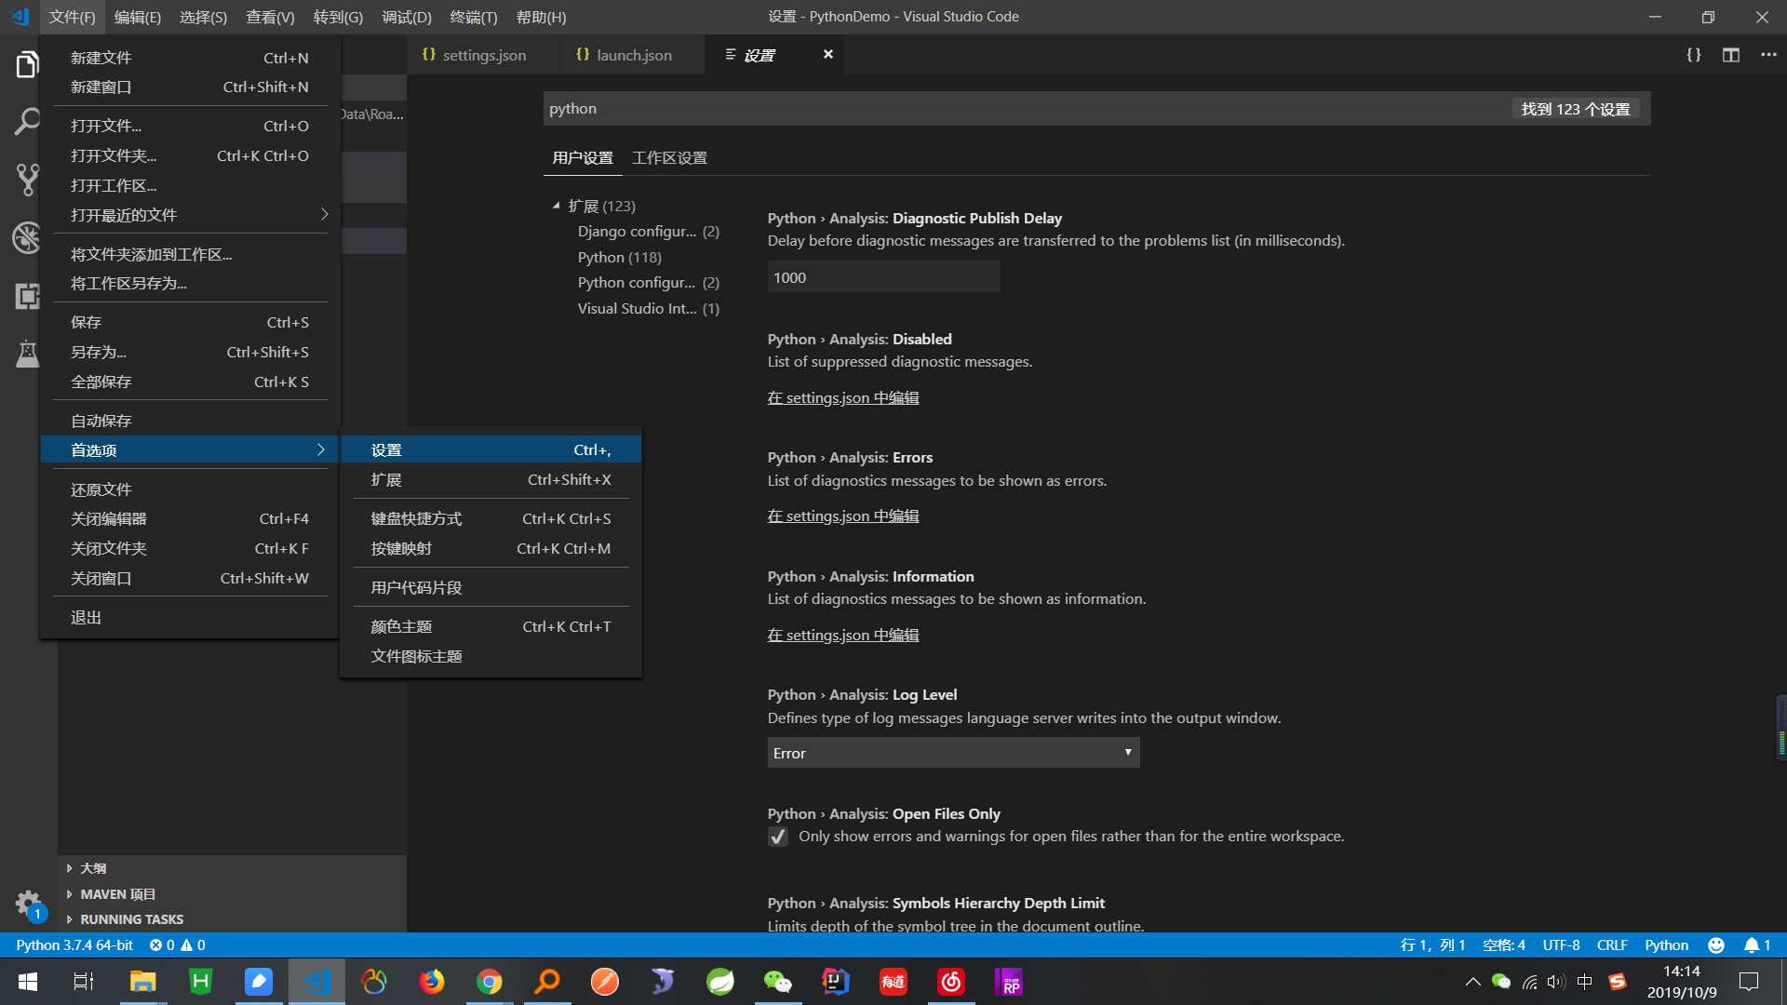The width and height of the screenshot is (1787, 1005).
Task: Choose 设置 in the preferences submenu
Action: click(490, 450)
